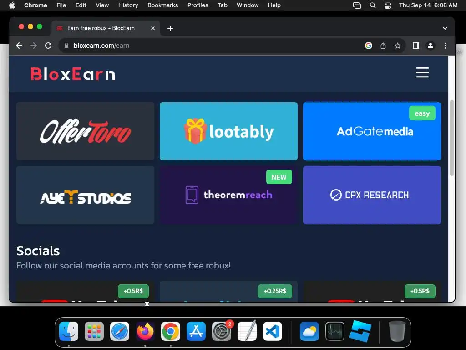Screen dimensions: 466x350
Task: Open a new browser tab
Action: 170,28
